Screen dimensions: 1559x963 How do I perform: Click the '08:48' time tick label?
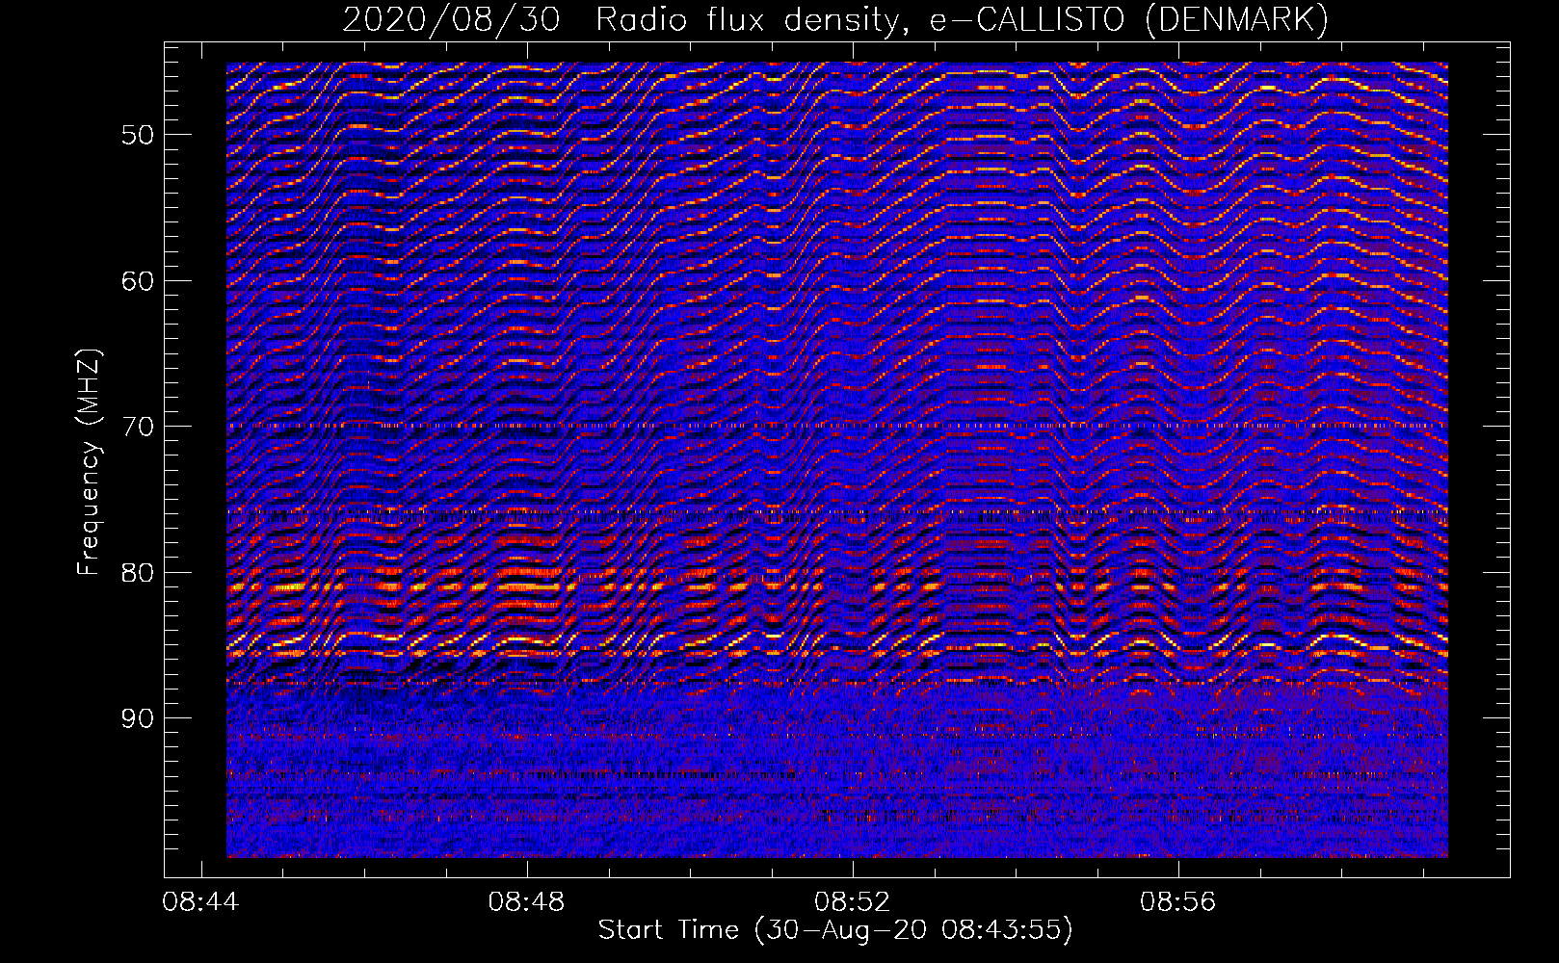click(x=527, y=902)
